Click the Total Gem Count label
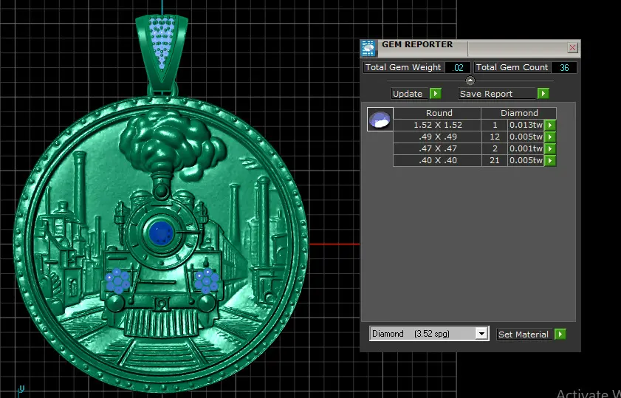The image size is (621, 398). 512,67
